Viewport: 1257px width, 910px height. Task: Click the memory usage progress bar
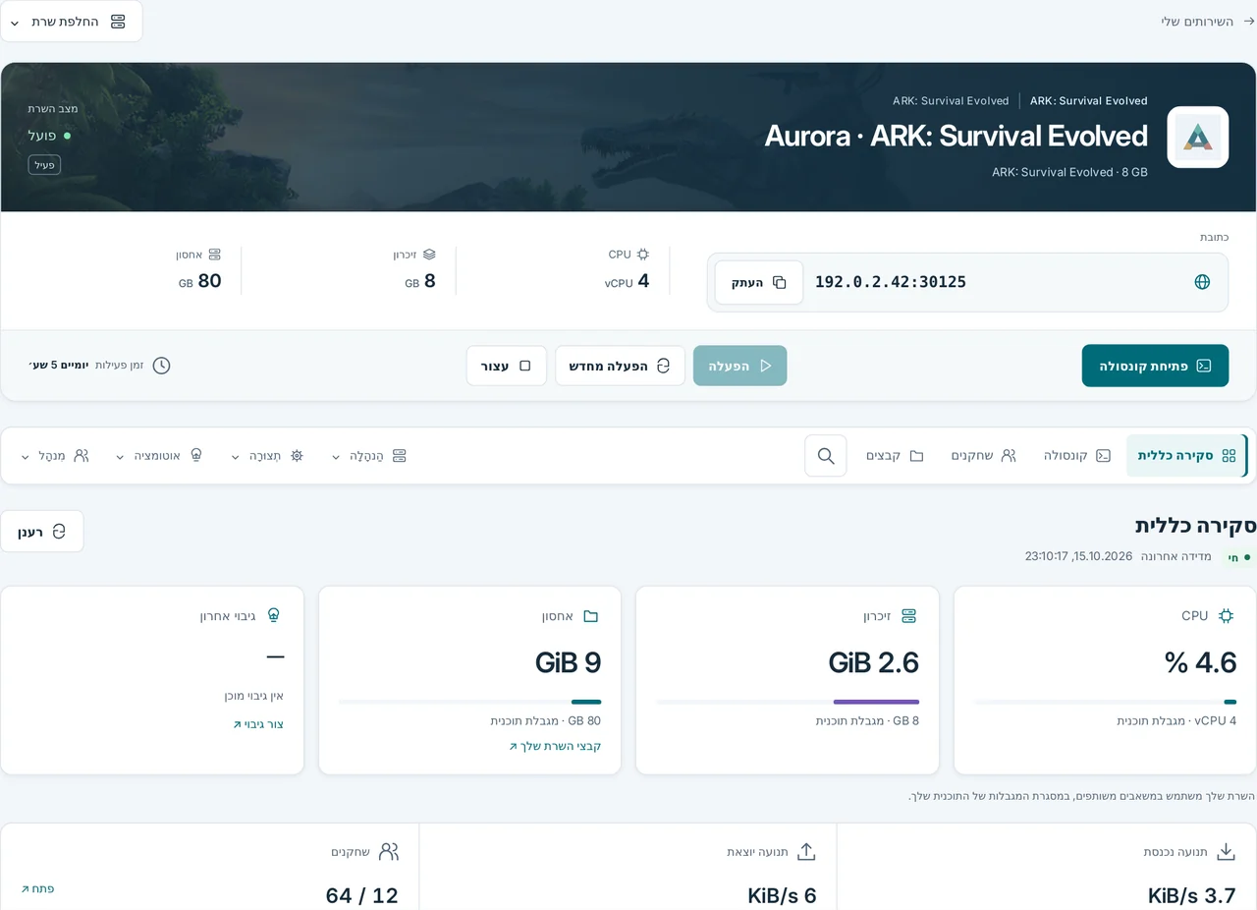click(x=788, y=702)
